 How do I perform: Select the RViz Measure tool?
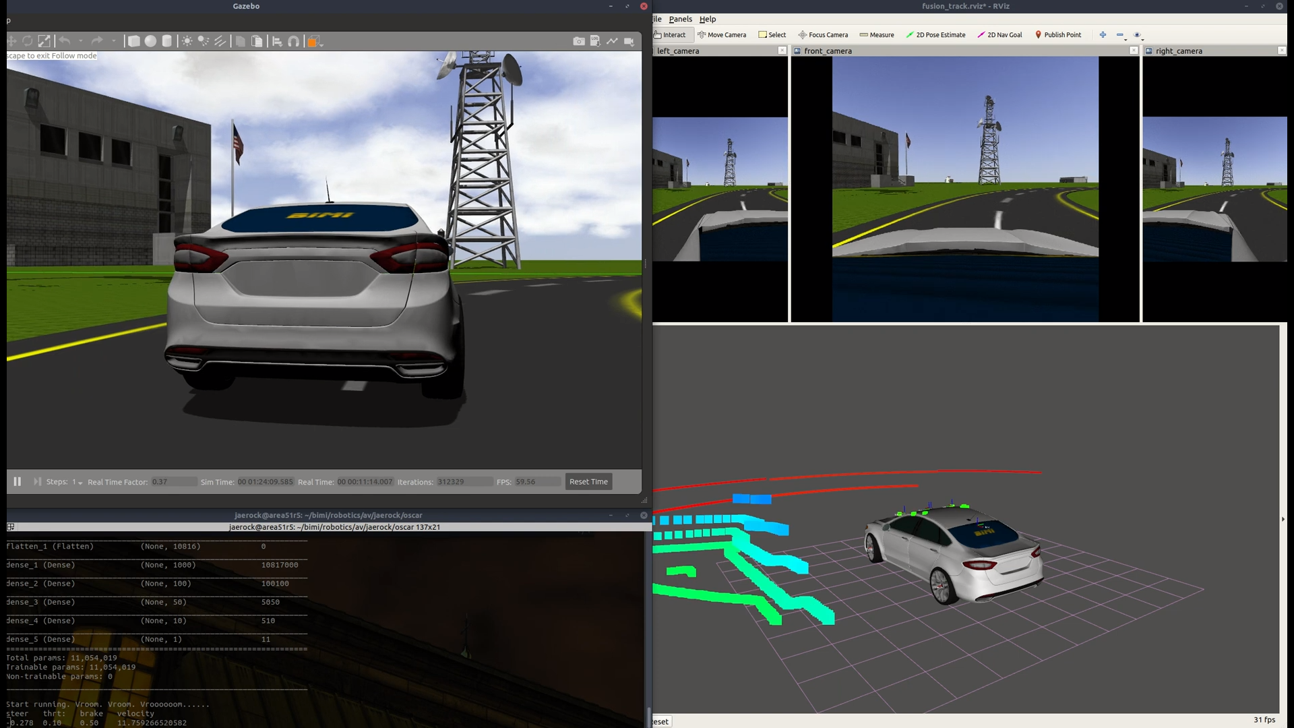point(877,35)
